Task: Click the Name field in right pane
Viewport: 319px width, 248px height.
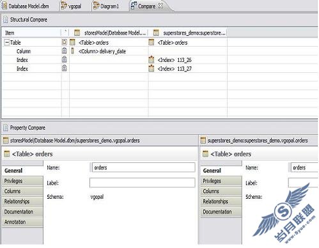Action: click(x=304, y=167)
